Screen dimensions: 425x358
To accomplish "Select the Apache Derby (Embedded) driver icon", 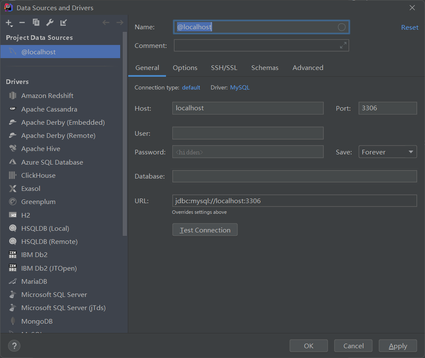I will (x=12, y=122).
